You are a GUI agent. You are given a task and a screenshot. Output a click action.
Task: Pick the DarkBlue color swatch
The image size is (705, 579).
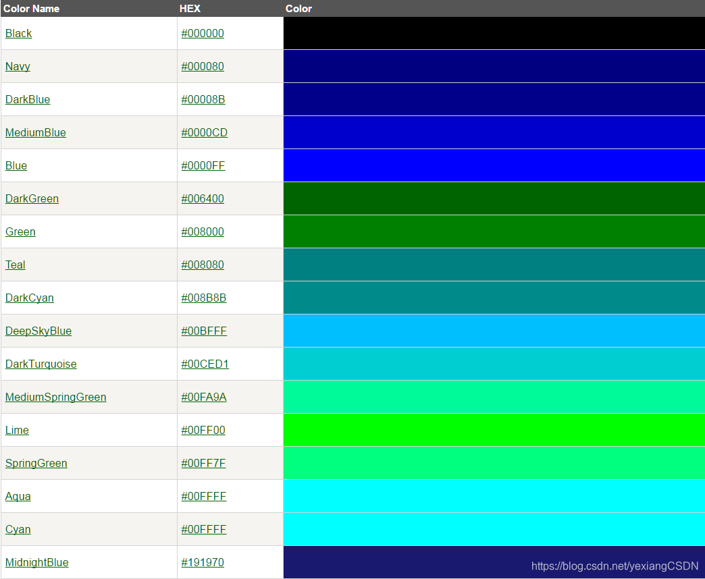(494, 99)
